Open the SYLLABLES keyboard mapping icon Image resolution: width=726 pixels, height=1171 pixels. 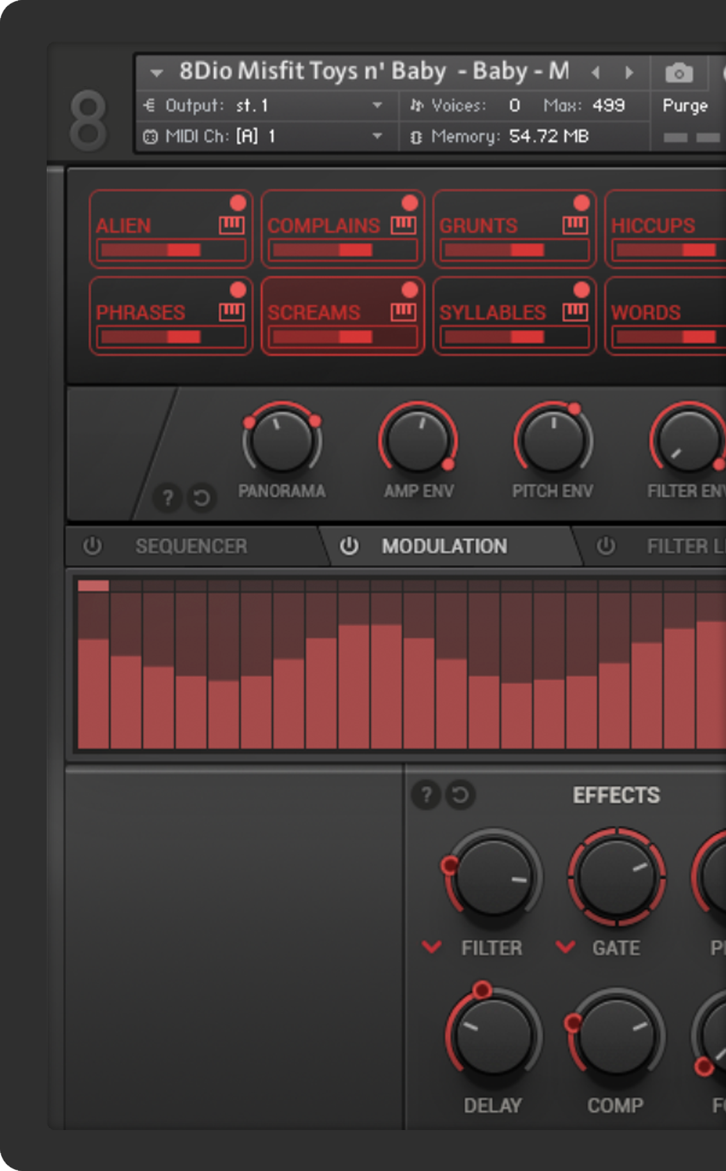click(575, 312)
